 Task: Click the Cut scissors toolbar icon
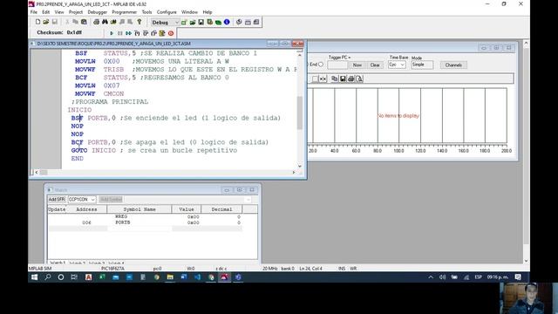pyautogui.click(x=67, y=22)
